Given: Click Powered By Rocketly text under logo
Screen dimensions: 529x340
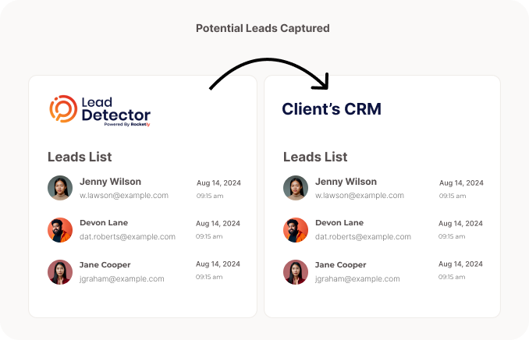Looking at the screenshot, I should (x=127, y=125).
